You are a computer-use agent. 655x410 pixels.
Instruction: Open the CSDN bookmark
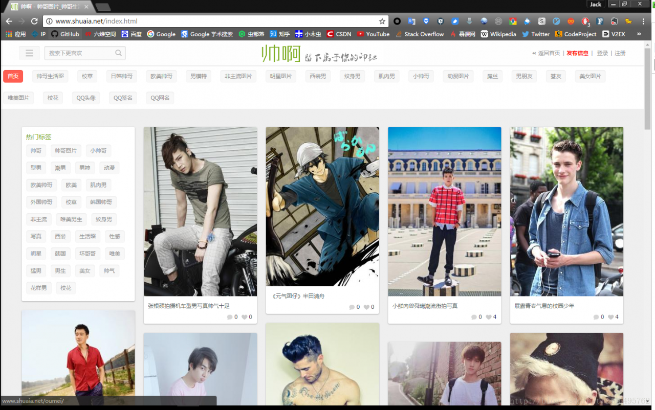click(x=339, y=34)
